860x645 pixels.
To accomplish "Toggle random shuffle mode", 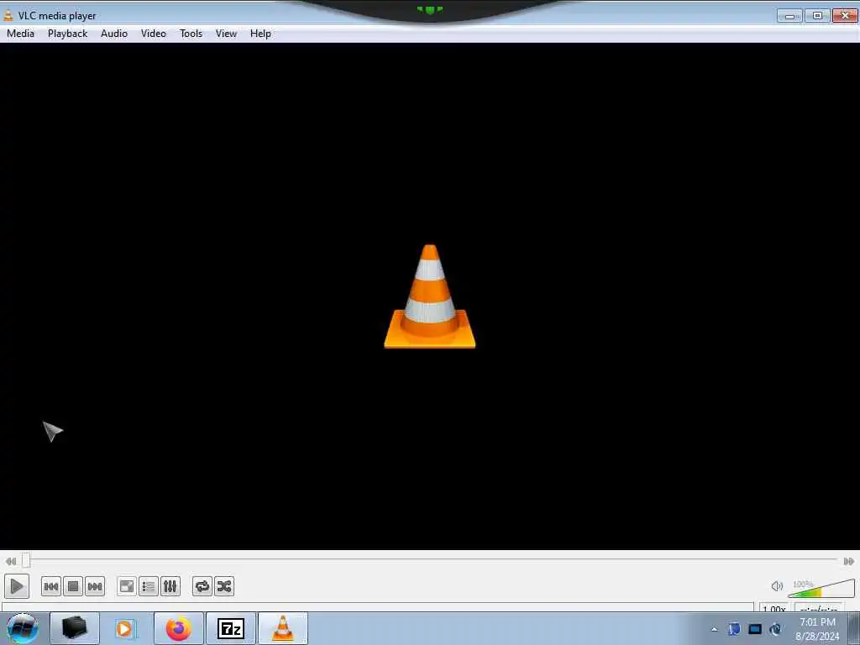I will click(x=224, y=586).
